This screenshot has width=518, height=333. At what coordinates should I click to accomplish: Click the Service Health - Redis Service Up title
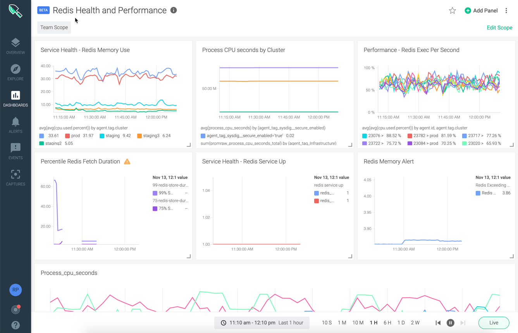click(244, 161)
